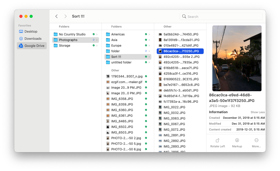Click the sync badge beside IMG_6358.JPG
This screenshot has width=280, height=171.
tap(146, 99)
